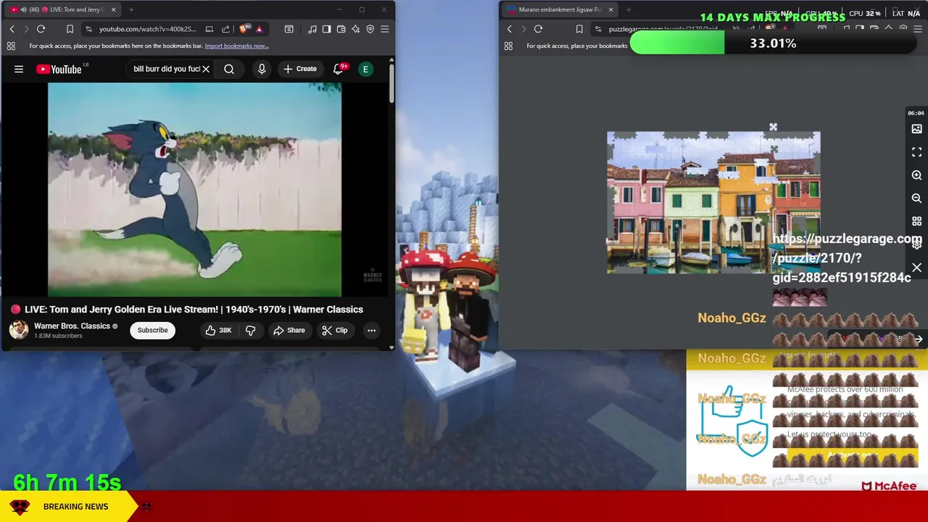The height and width of the screenshot is (522, 928).
Task: Open YouTube Create button
Action: tap(300, 69)
